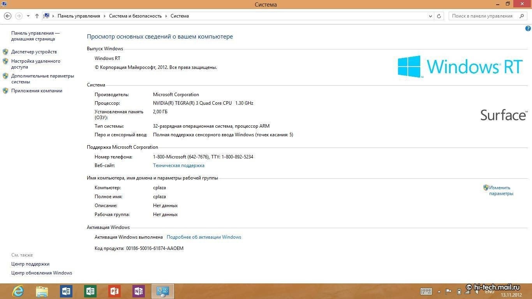Click Microsoft Corporation manufacturer value
The width and height of the screenshot is (532, 299).
click(x=176, y=95)
